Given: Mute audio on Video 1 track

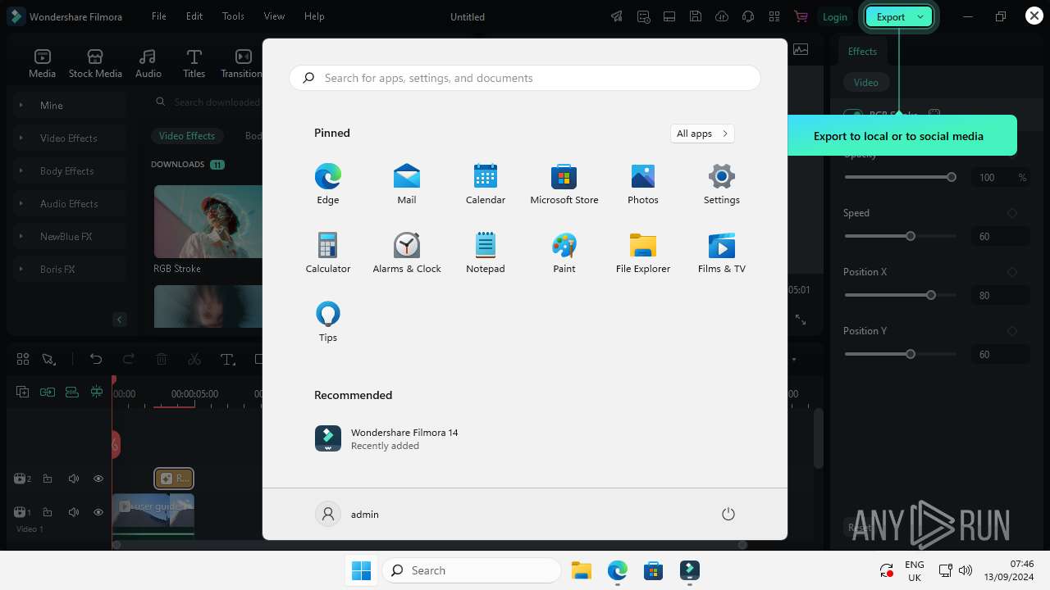Looking at the screenshot, I should coord(74,512).
